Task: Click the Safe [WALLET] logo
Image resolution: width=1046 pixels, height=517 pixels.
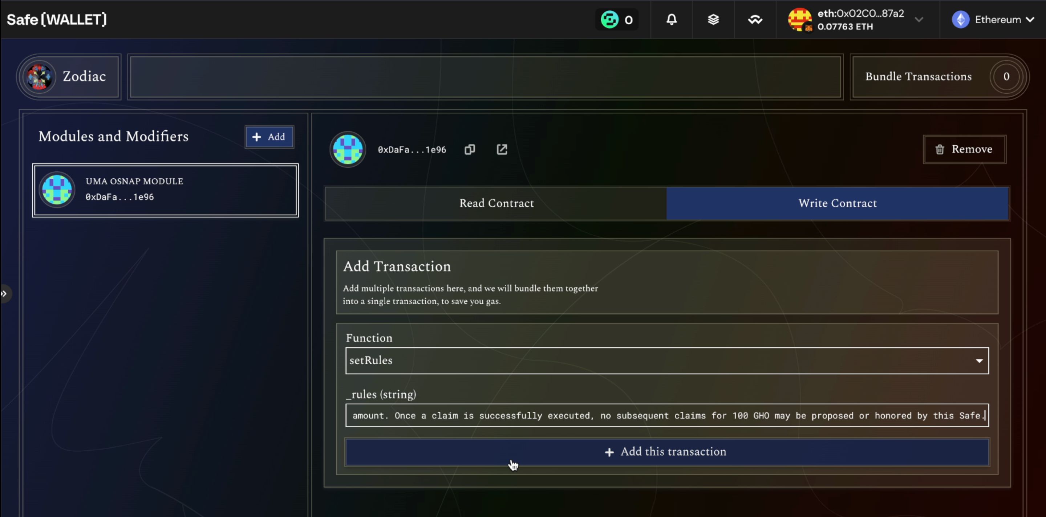Action: click(57, 20)
